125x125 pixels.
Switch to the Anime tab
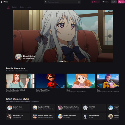click(x=29, y=7)
